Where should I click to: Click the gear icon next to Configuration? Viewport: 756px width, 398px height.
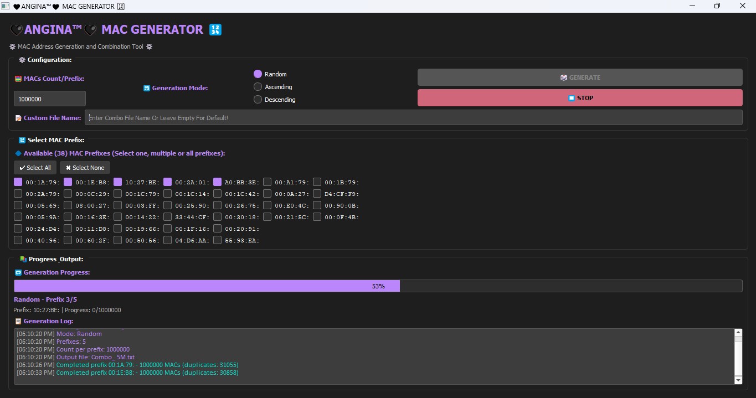pos(22,60)
